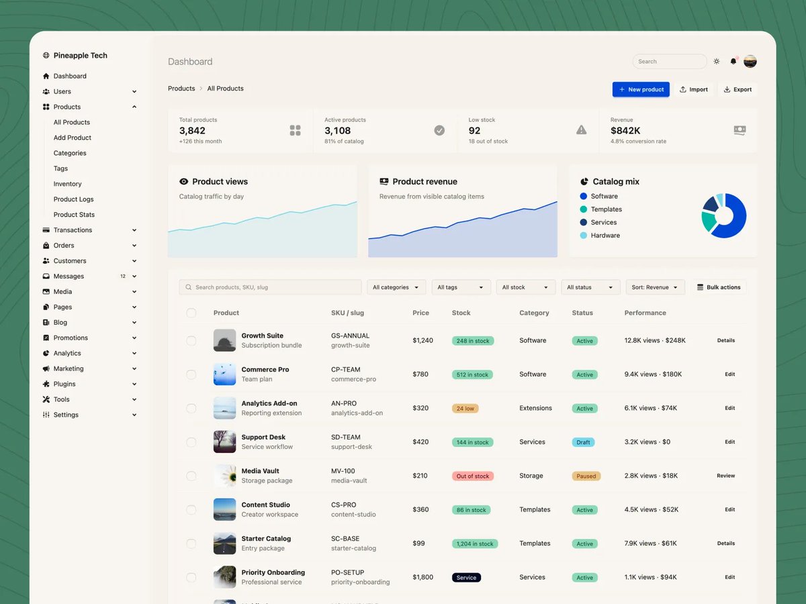
Task: Click the Transactions card icon in sidebar
Action: pyautogui.click(x=46, y=230)
